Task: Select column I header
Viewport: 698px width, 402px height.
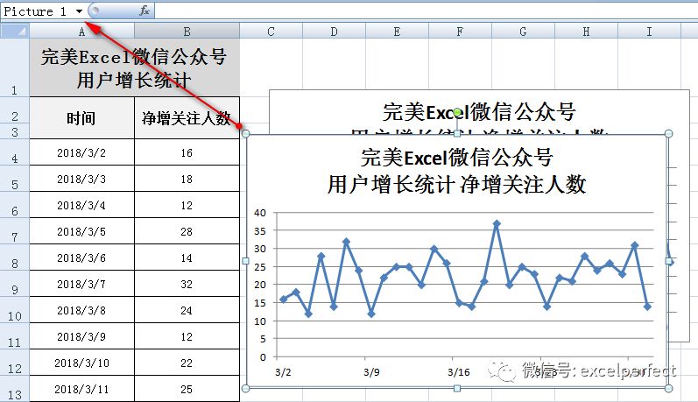Action: coord(649,32)
